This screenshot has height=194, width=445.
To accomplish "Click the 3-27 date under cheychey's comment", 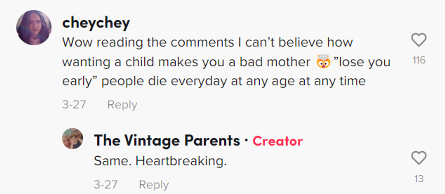I will [74, 104].
